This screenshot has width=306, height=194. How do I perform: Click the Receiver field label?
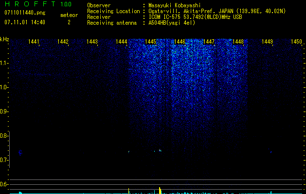(99, 17)
